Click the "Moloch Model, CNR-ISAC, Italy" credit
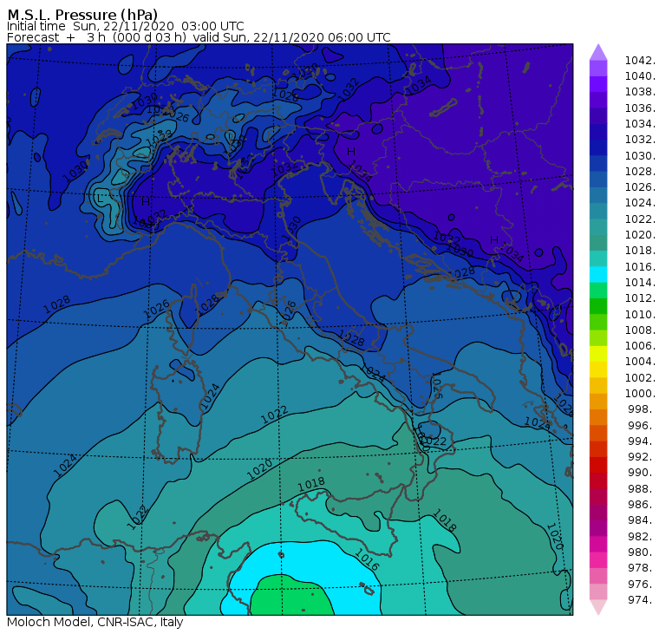Screen dimensions: 659x634 pyautogui.click(x=95, y=622)
